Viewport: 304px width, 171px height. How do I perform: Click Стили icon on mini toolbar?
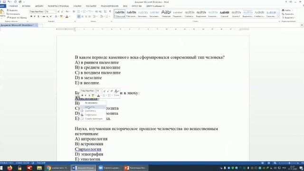116,93
